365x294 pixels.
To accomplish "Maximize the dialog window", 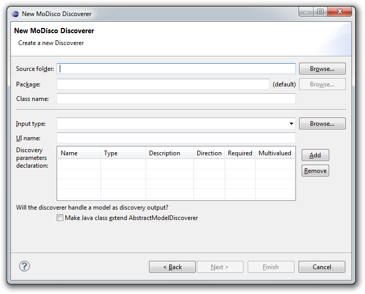I will [x=320, y=11].
